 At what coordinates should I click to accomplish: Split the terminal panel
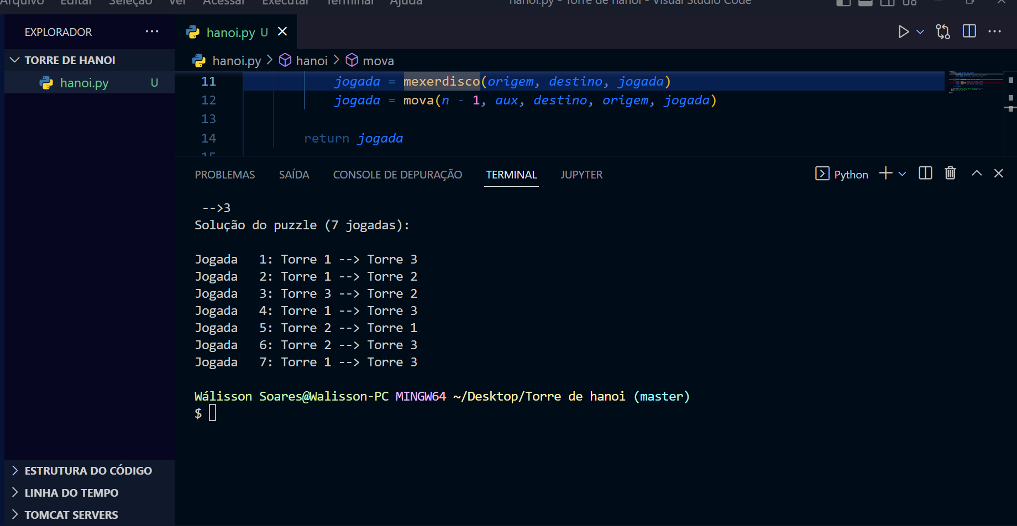[925, 173]
